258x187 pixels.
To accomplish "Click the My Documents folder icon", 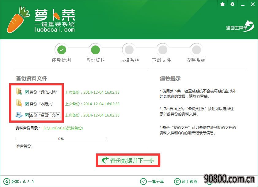I will pyautogui.click(x=19, y=92).
